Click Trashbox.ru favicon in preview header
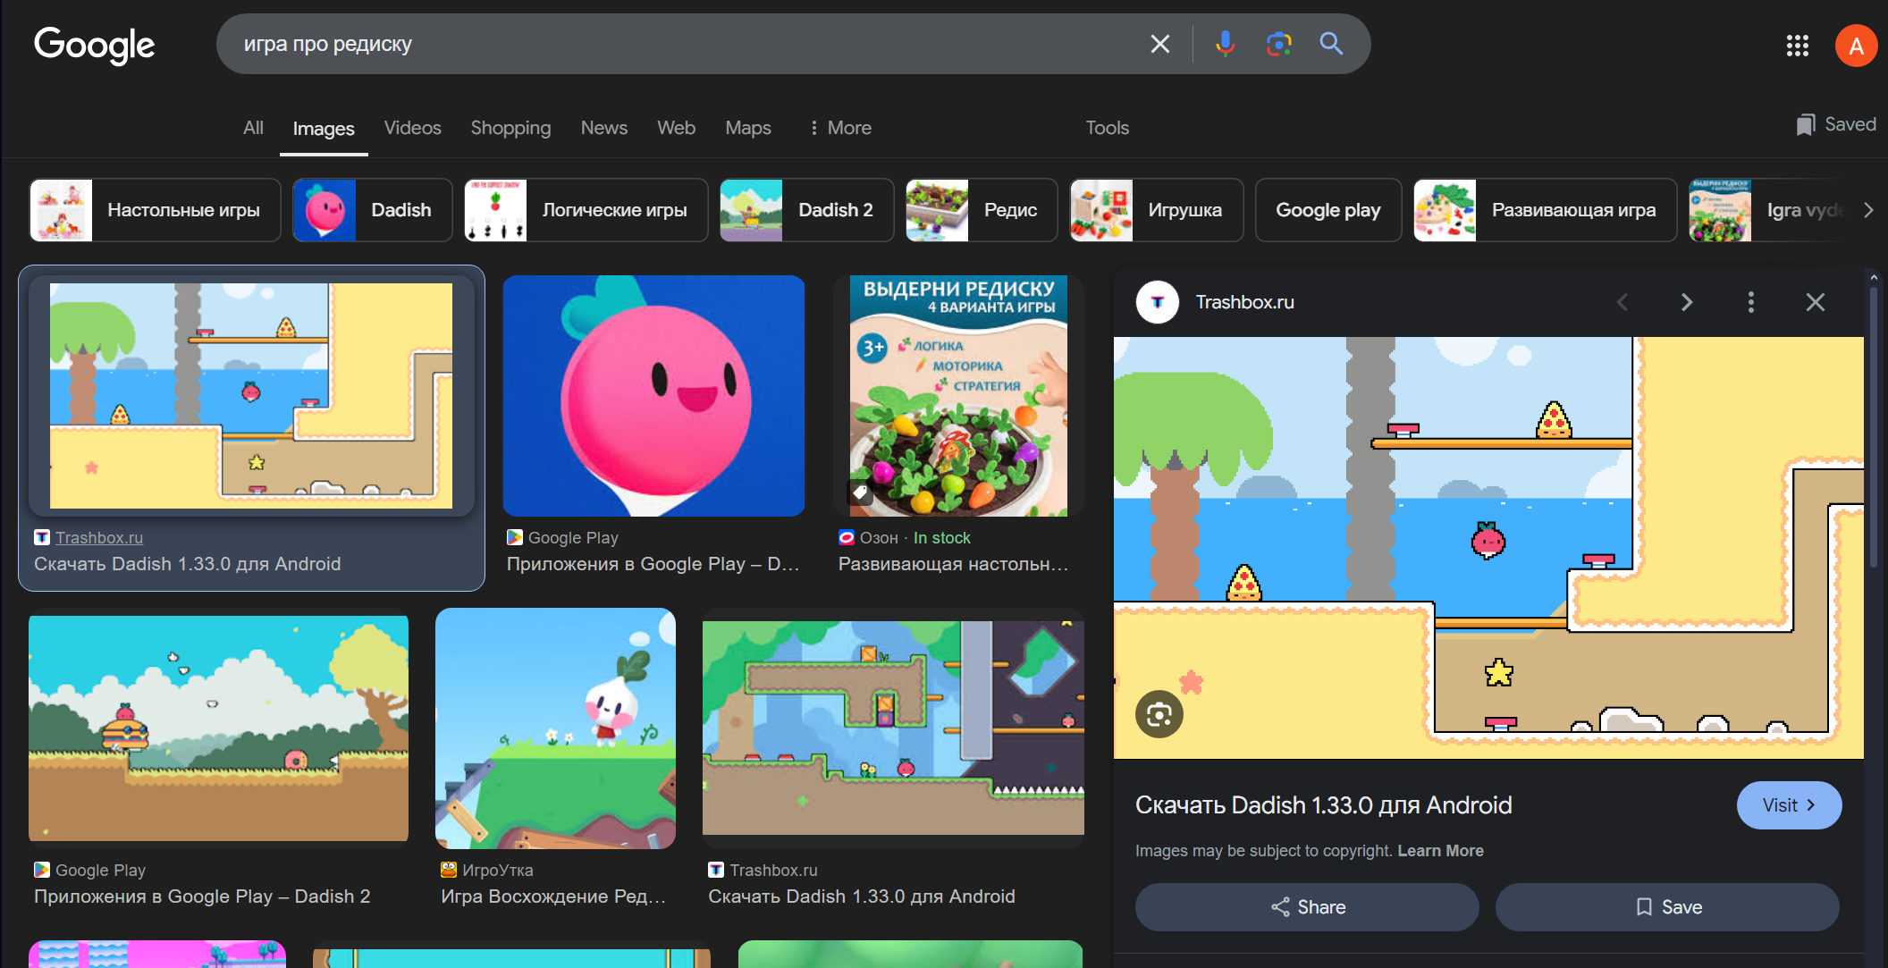The image size is (1888, 968). (x=1158, y=302)
